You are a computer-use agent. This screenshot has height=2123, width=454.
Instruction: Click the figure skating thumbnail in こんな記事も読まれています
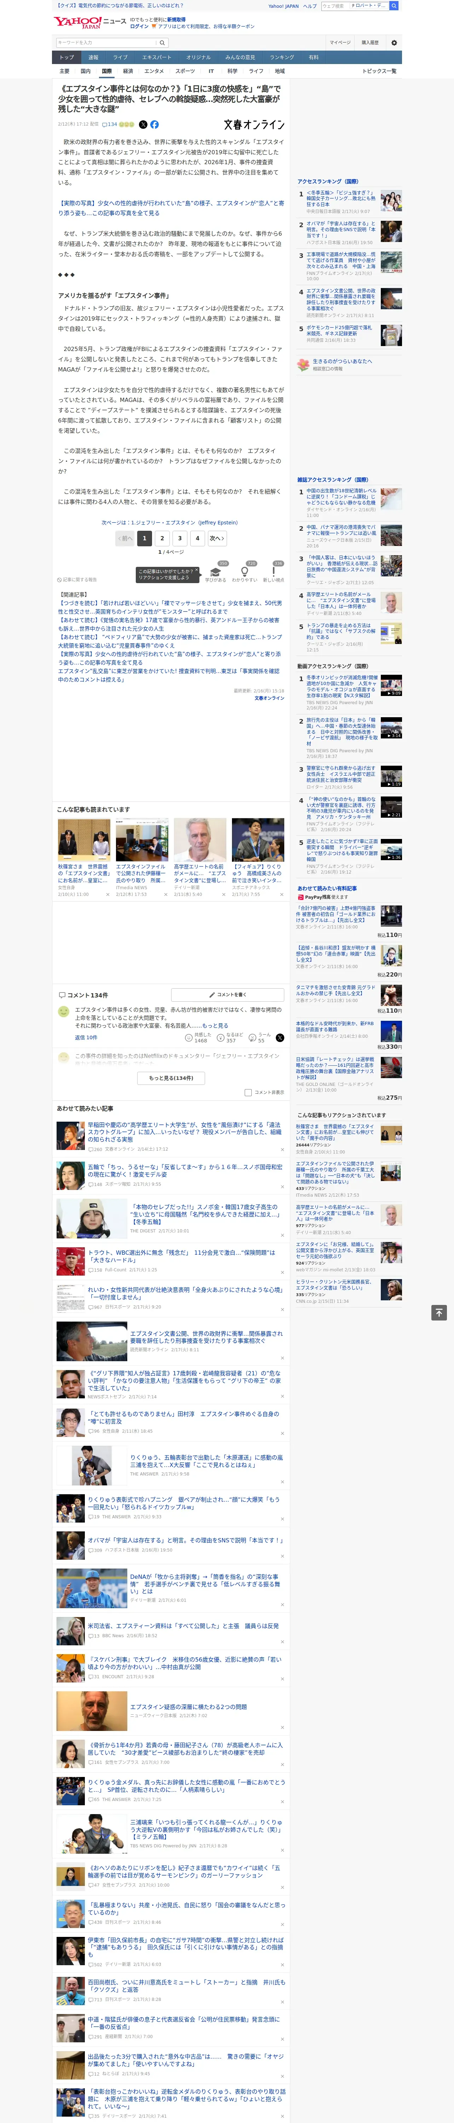tap(258, 840)
